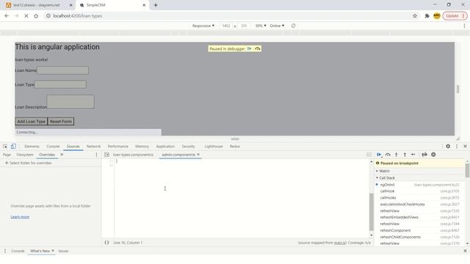This screenshot has width=470, height=264.
Task: Select the Page navigator tab
Action: [7, 155]
